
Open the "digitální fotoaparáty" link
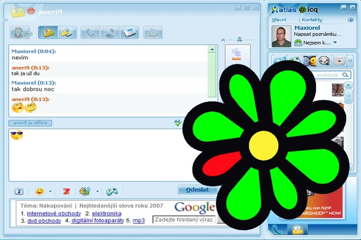click(x=98, y=220)
